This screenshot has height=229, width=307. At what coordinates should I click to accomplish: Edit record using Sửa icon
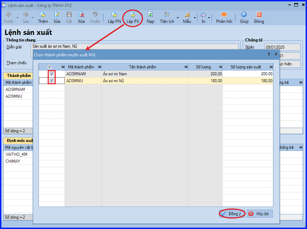point(57,15)
